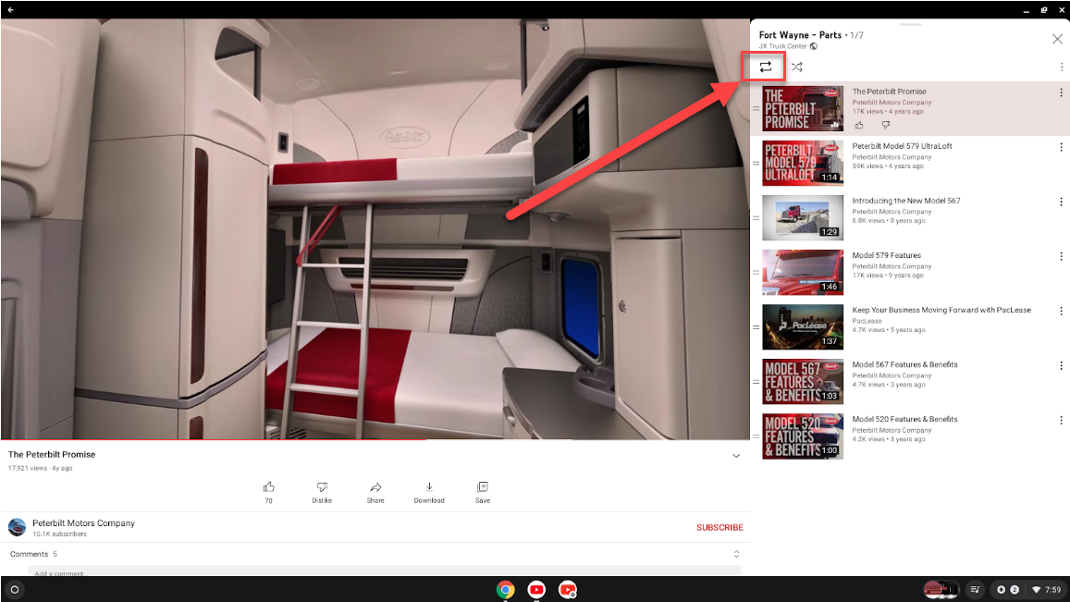Open options for Keep Your Business Moving Forward
This screenshot has width=1070, height=602.
point(1061,311)
